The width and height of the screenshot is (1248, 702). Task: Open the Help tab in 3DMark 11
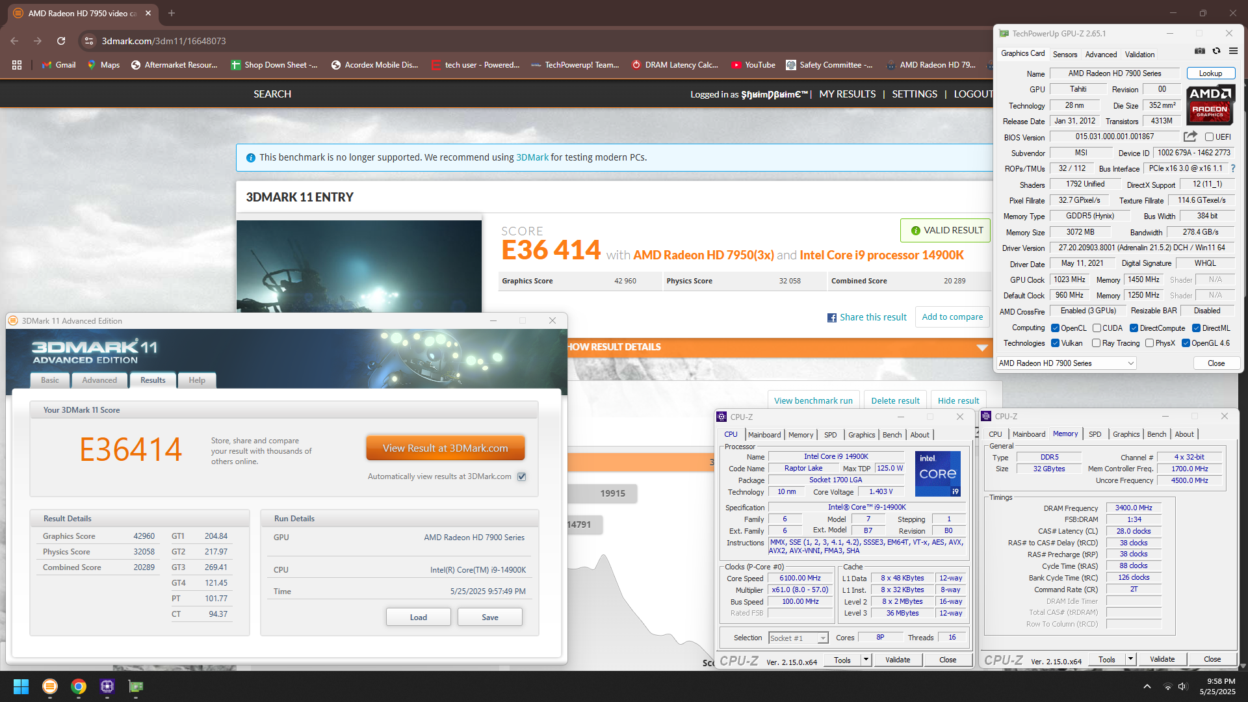197,380
